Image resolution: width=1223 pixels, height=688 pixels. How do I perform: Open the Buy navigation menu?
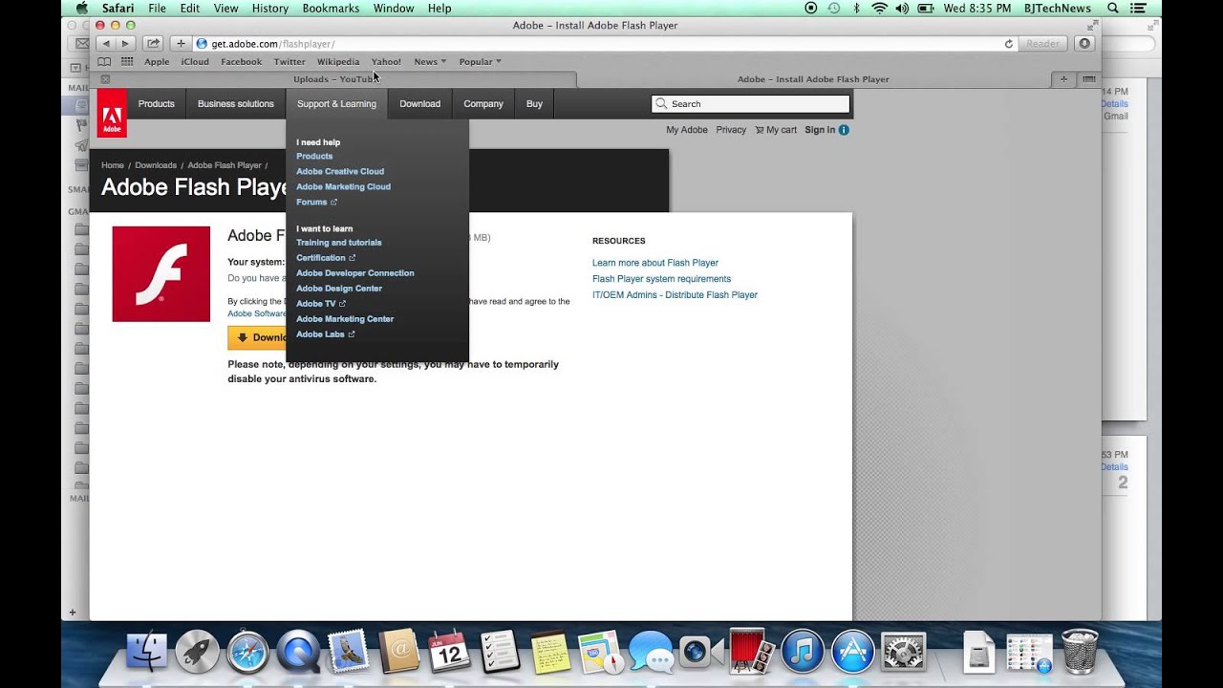(x=534, y=104)
